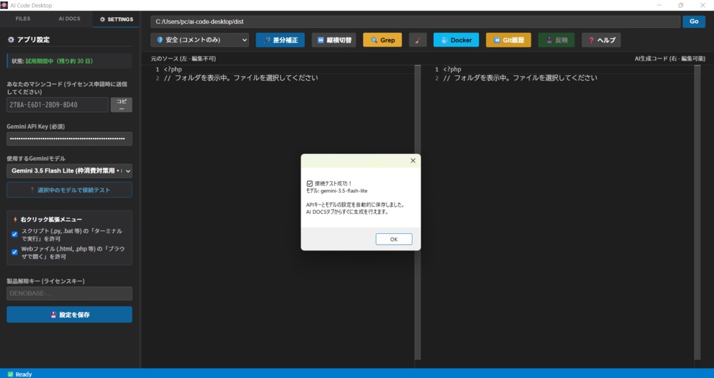Click the AI Code Desktop app icon in title bar
Screen dimensions: 714x378
(x=4, y=6)
